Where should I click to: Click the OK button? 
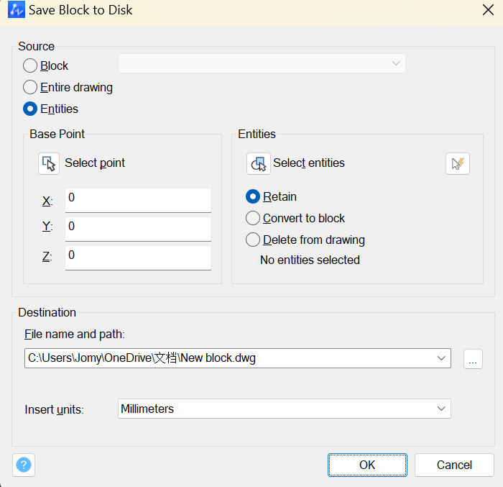pos(367,465)
